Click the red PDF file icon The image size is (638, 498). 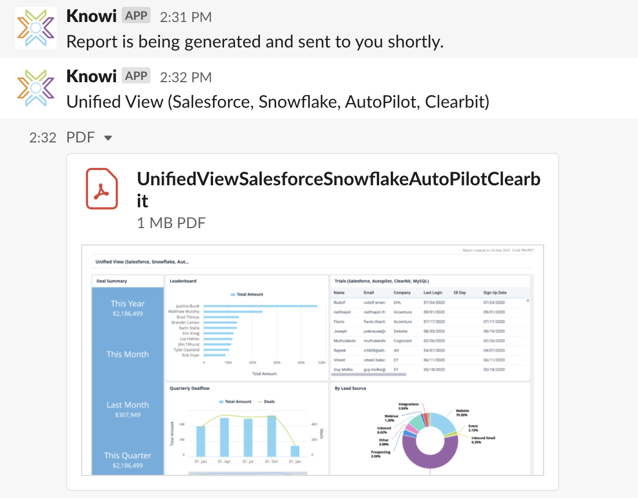(x=102, y=188)
